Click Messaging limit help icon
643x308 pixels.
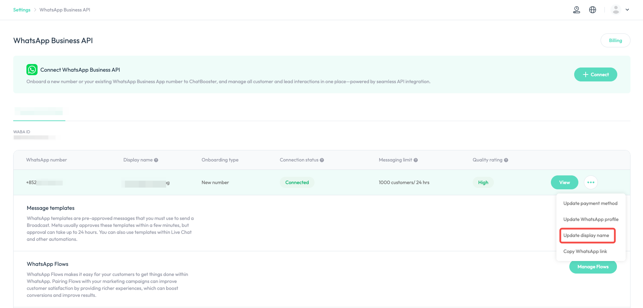416,160
